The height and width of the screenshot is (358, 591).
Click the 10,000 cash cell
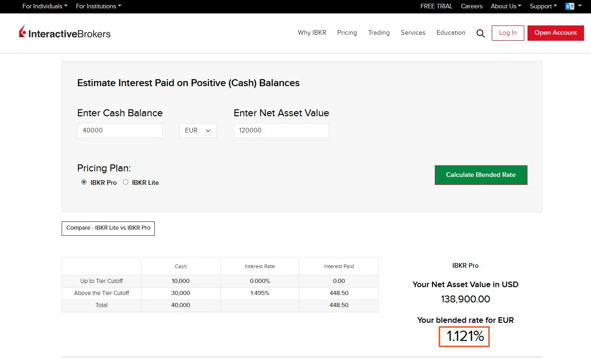pyautogui.click(x=181, y=281)
